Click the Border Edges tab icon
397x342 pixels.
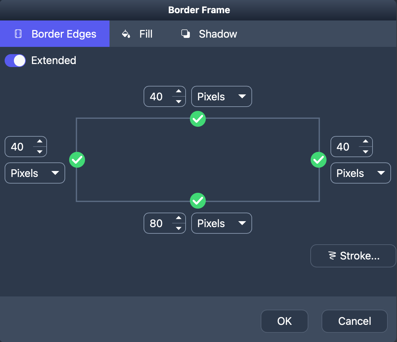[x=18, y=34]
